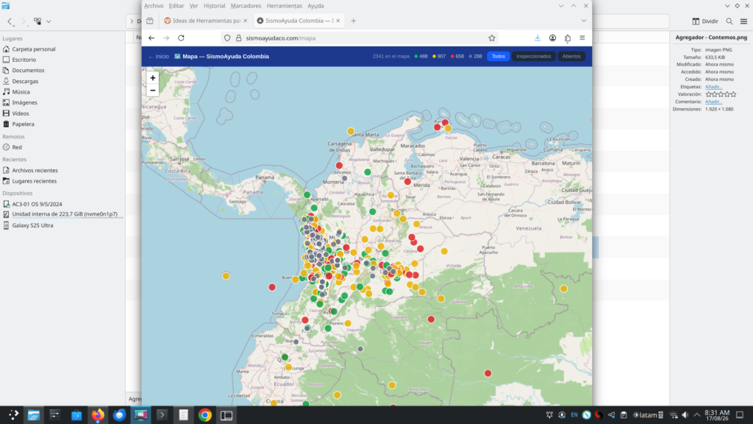
Task: Change Dolphin view mode icon
Action: click(x=38, y=21)
